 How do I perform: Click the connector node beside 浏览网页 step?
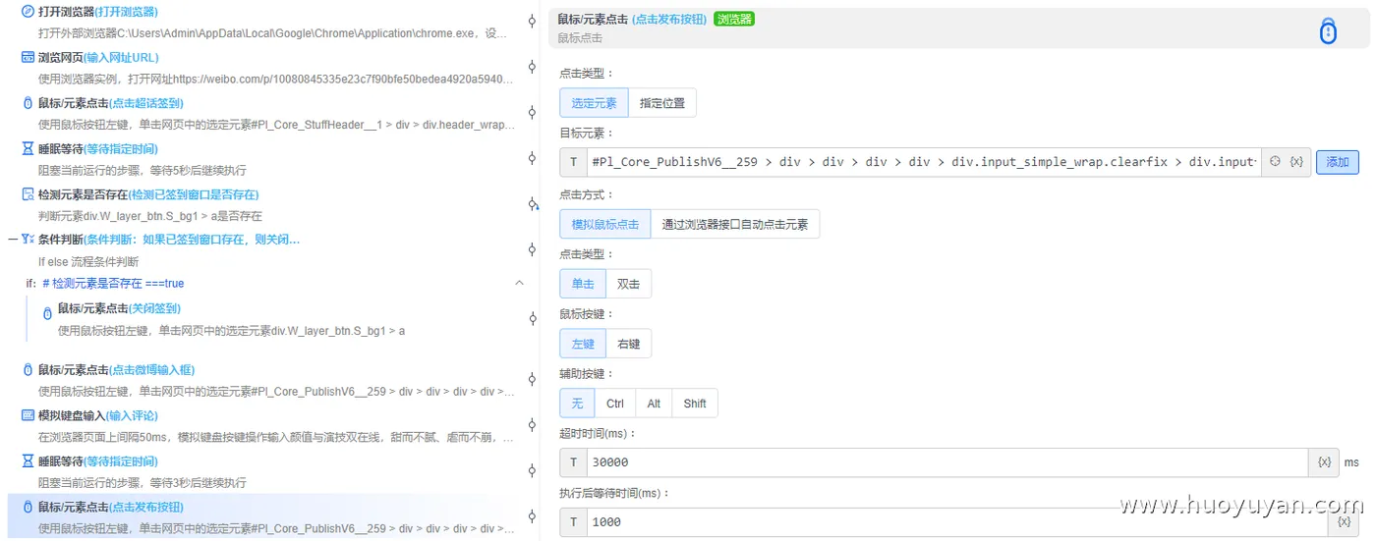[x=532, y=66]
